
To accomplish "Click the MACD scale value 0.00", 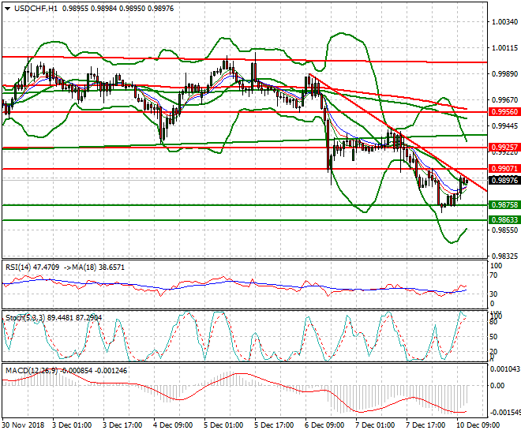I will pos(497,386).
